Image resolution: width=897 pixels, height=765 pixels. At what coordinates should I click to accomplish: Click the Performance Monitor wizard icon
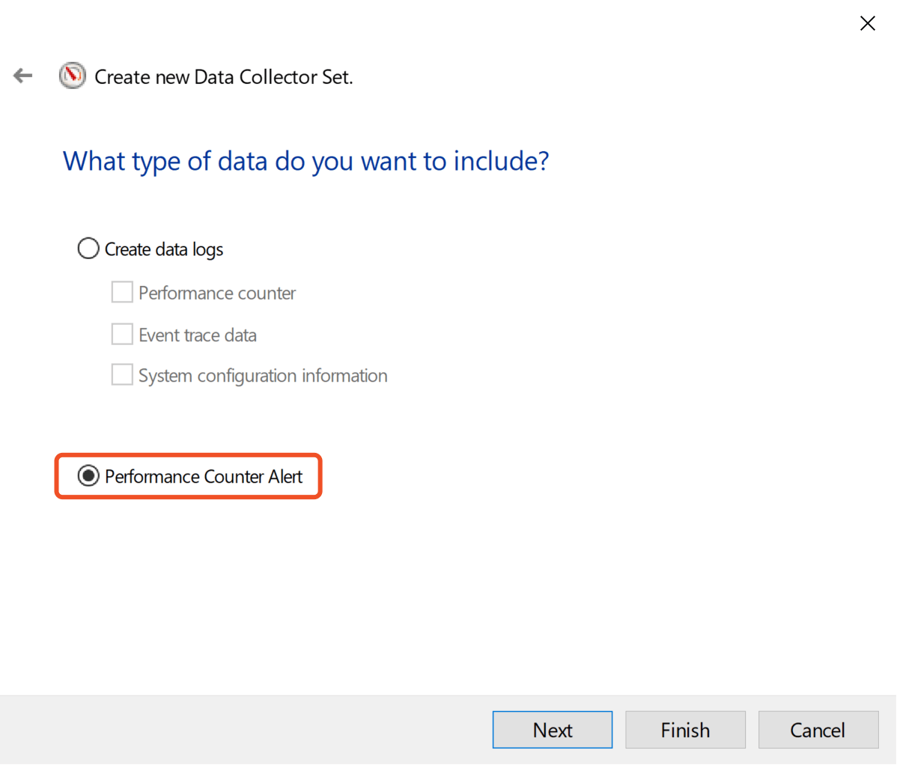coord(73,76)
